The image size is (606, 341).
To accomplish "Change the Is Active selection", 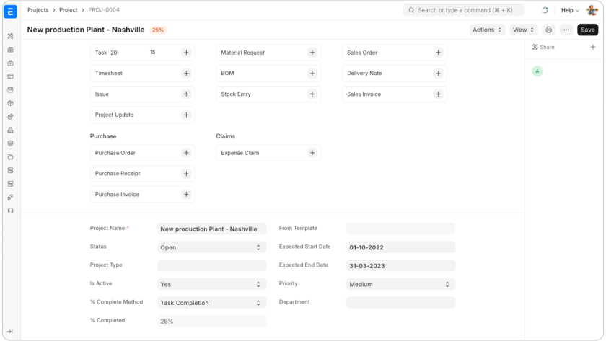I will click(x=211, y=284).
